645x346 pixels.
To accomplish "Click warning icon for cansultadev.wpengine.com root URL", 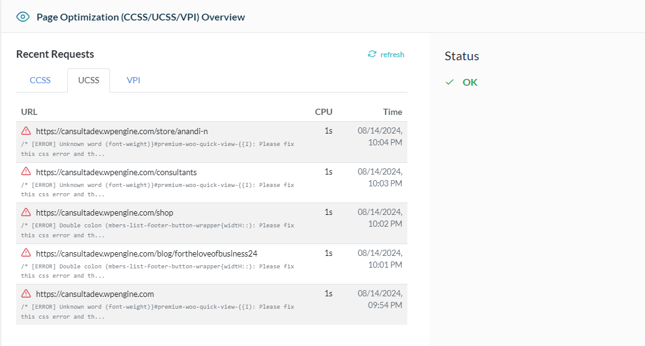I will [26, 293].
